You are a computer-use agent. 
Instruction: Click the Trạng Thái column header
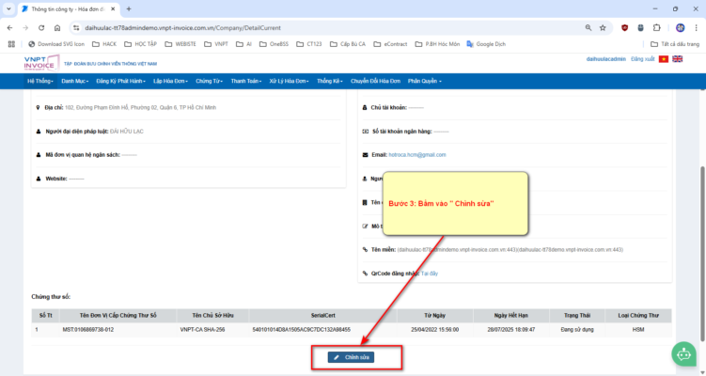(577, 316)
